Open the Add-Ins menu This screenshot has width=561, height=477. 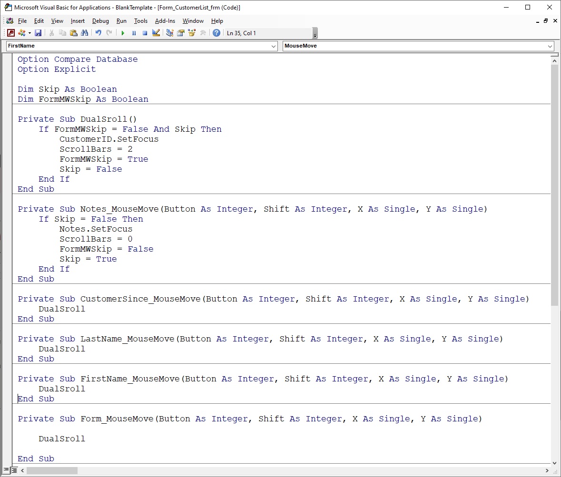[x=165, y=21]
